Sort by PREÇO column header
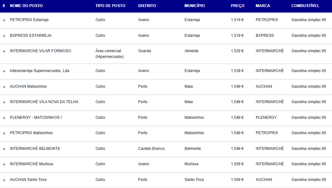 pyautogui.click(x=237, y=6)
